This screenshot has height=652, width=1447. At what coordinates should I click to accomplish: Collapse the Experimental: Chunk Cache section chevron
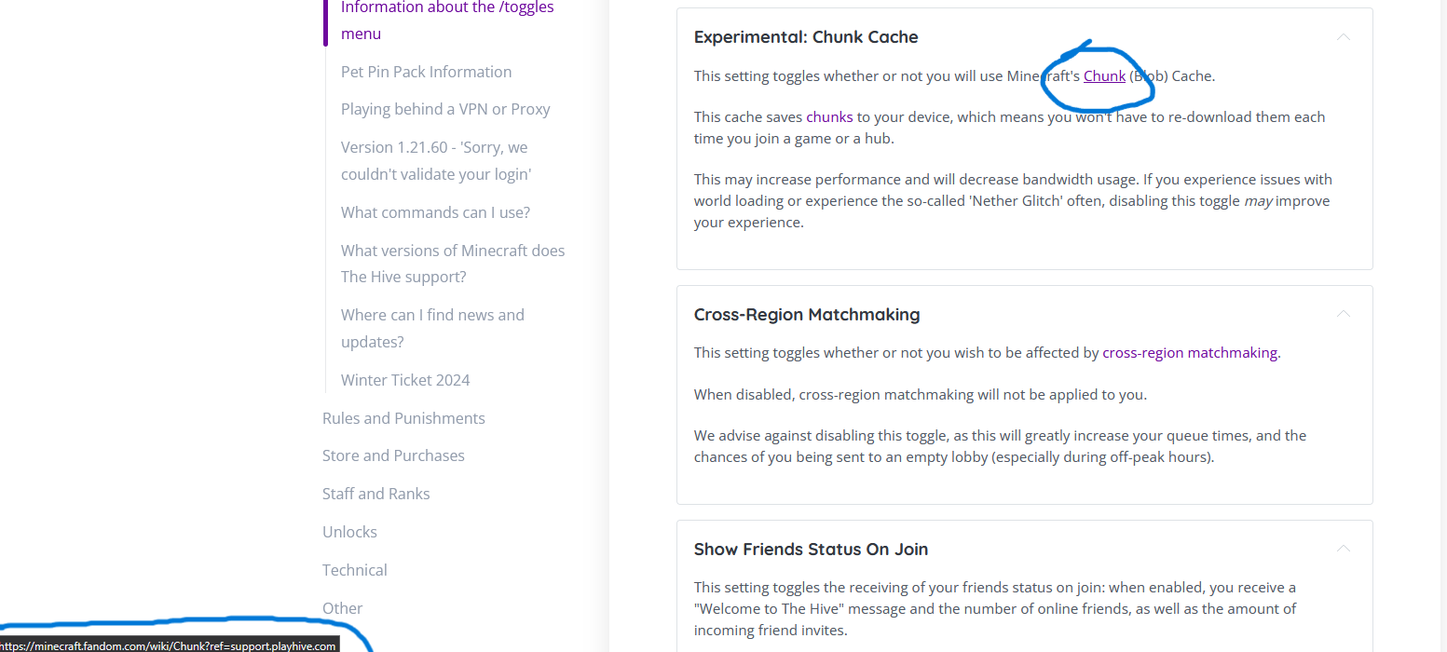click(x=1343, y=37)
